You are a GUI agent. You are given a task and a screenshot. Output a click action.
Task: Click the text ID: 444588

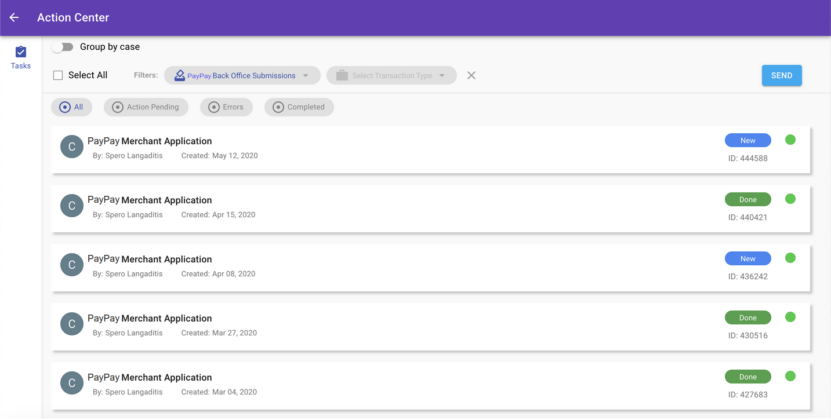[x=748, y=158]
